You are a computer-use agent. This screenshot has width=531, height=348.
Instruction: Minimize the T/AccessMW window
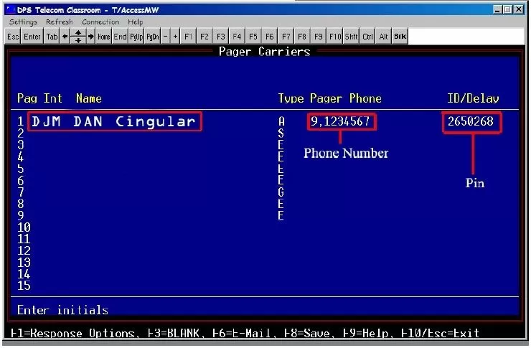point(497,9)
